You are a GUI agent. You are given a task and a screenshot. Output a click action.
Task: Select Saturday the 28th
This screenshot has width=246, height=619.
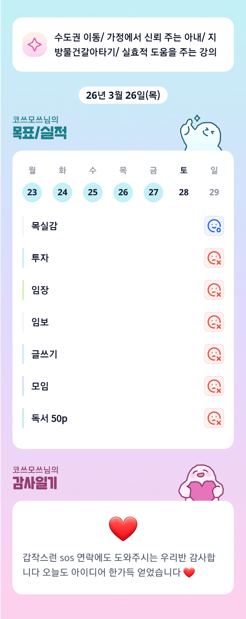click(x=184, y=192)
